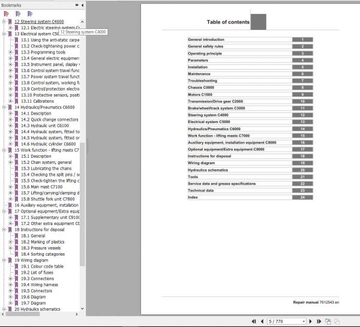Collapse the Bookmarks panel arrow

[x=82, y=5]
